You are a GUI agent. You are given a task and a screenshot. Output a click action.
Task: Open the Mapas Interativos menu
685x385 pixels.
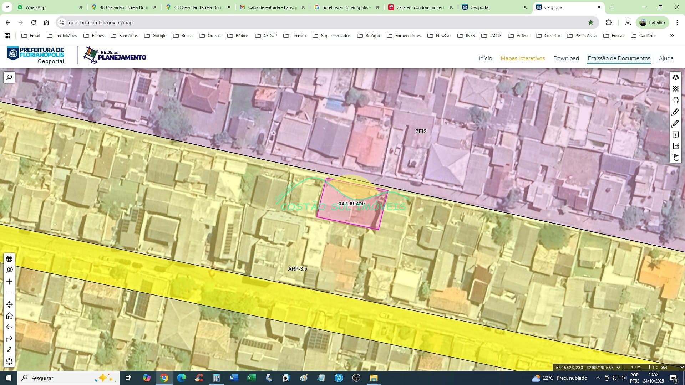click(x=522, y=58)
